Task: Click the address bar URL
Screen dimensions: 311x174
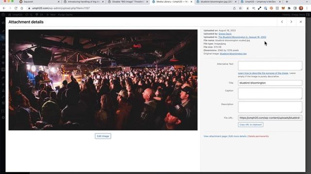Action: (61, 8)
